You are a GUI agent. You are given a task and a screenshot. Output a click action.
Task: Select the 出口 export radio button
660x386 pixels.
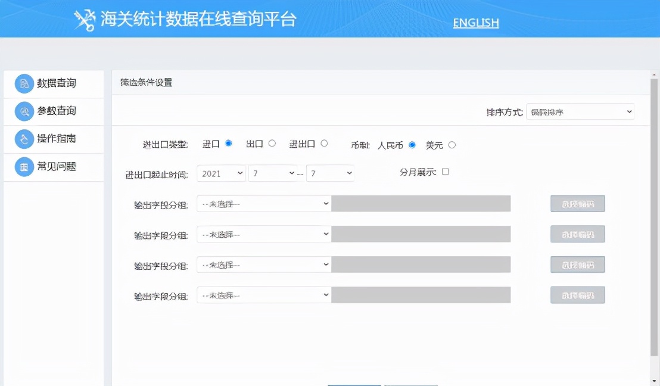(x=273, y=143)
